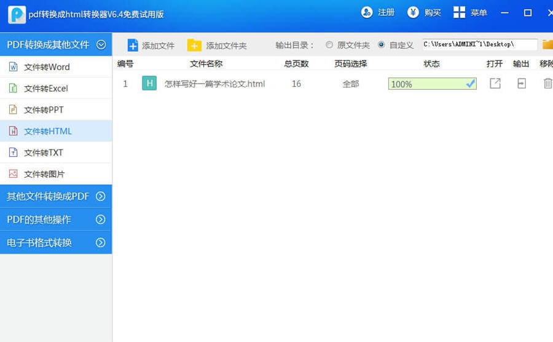Click the 页码选择 column header
Screen dimensions: 553x342
click(x=351, y=63)
